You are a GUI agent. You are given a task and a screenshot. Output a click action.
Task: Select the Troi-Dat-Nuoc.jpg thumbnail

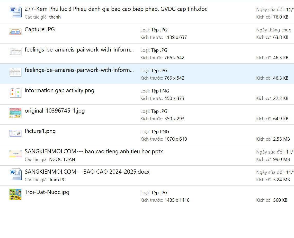click(15, 194)
